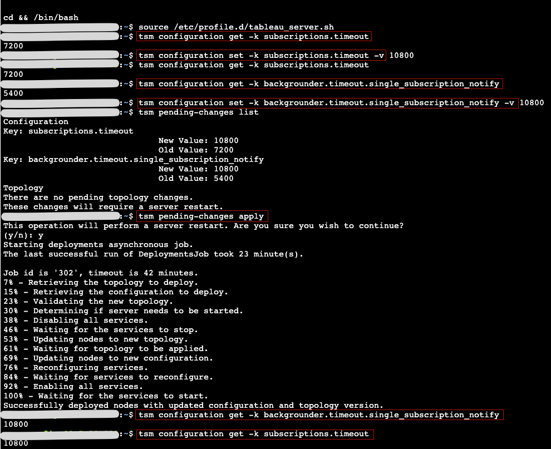Click the 5400 output value line

point(13,93)
